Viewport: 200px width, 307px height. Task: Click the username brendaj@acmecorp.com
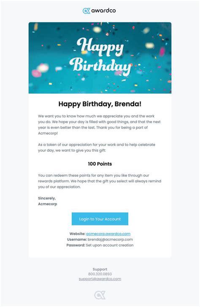click(110, 240)
